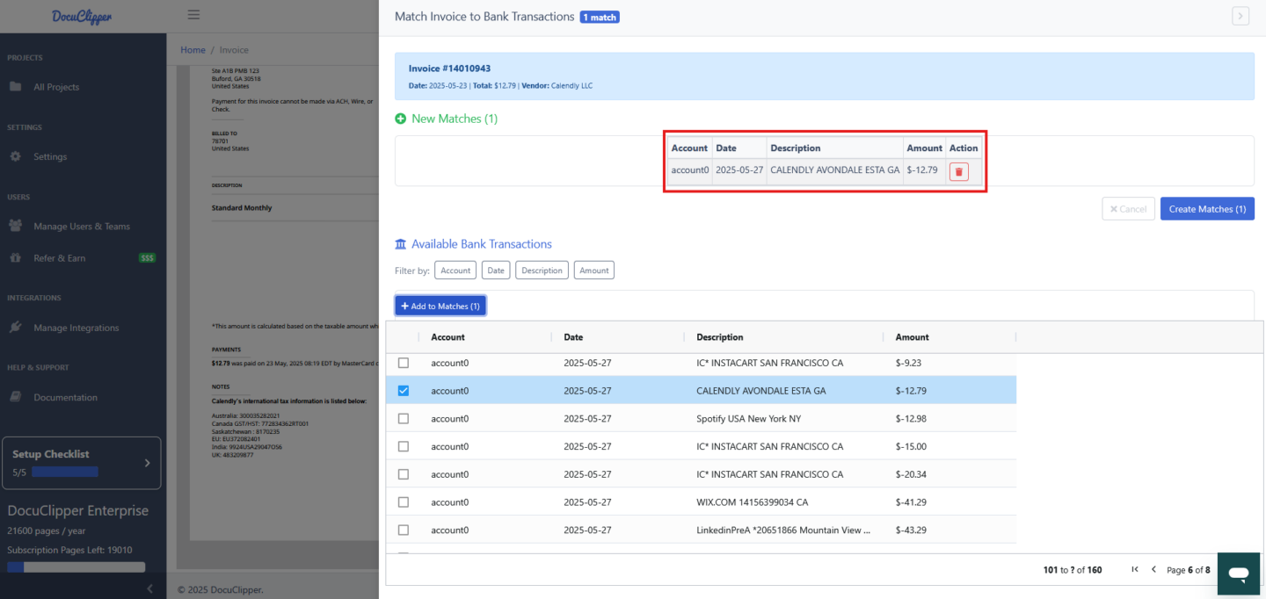This screenshot has width=1266, height=599.
Task: Click 'Subscription Pages Left: 19010' text
Action: 69,550
